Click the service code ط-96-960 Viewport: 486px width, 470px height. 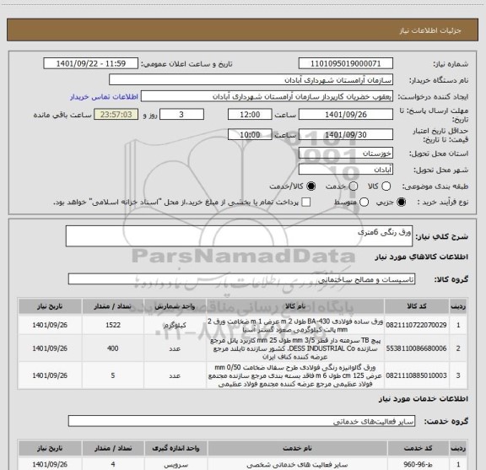click(x=418, y=464)
